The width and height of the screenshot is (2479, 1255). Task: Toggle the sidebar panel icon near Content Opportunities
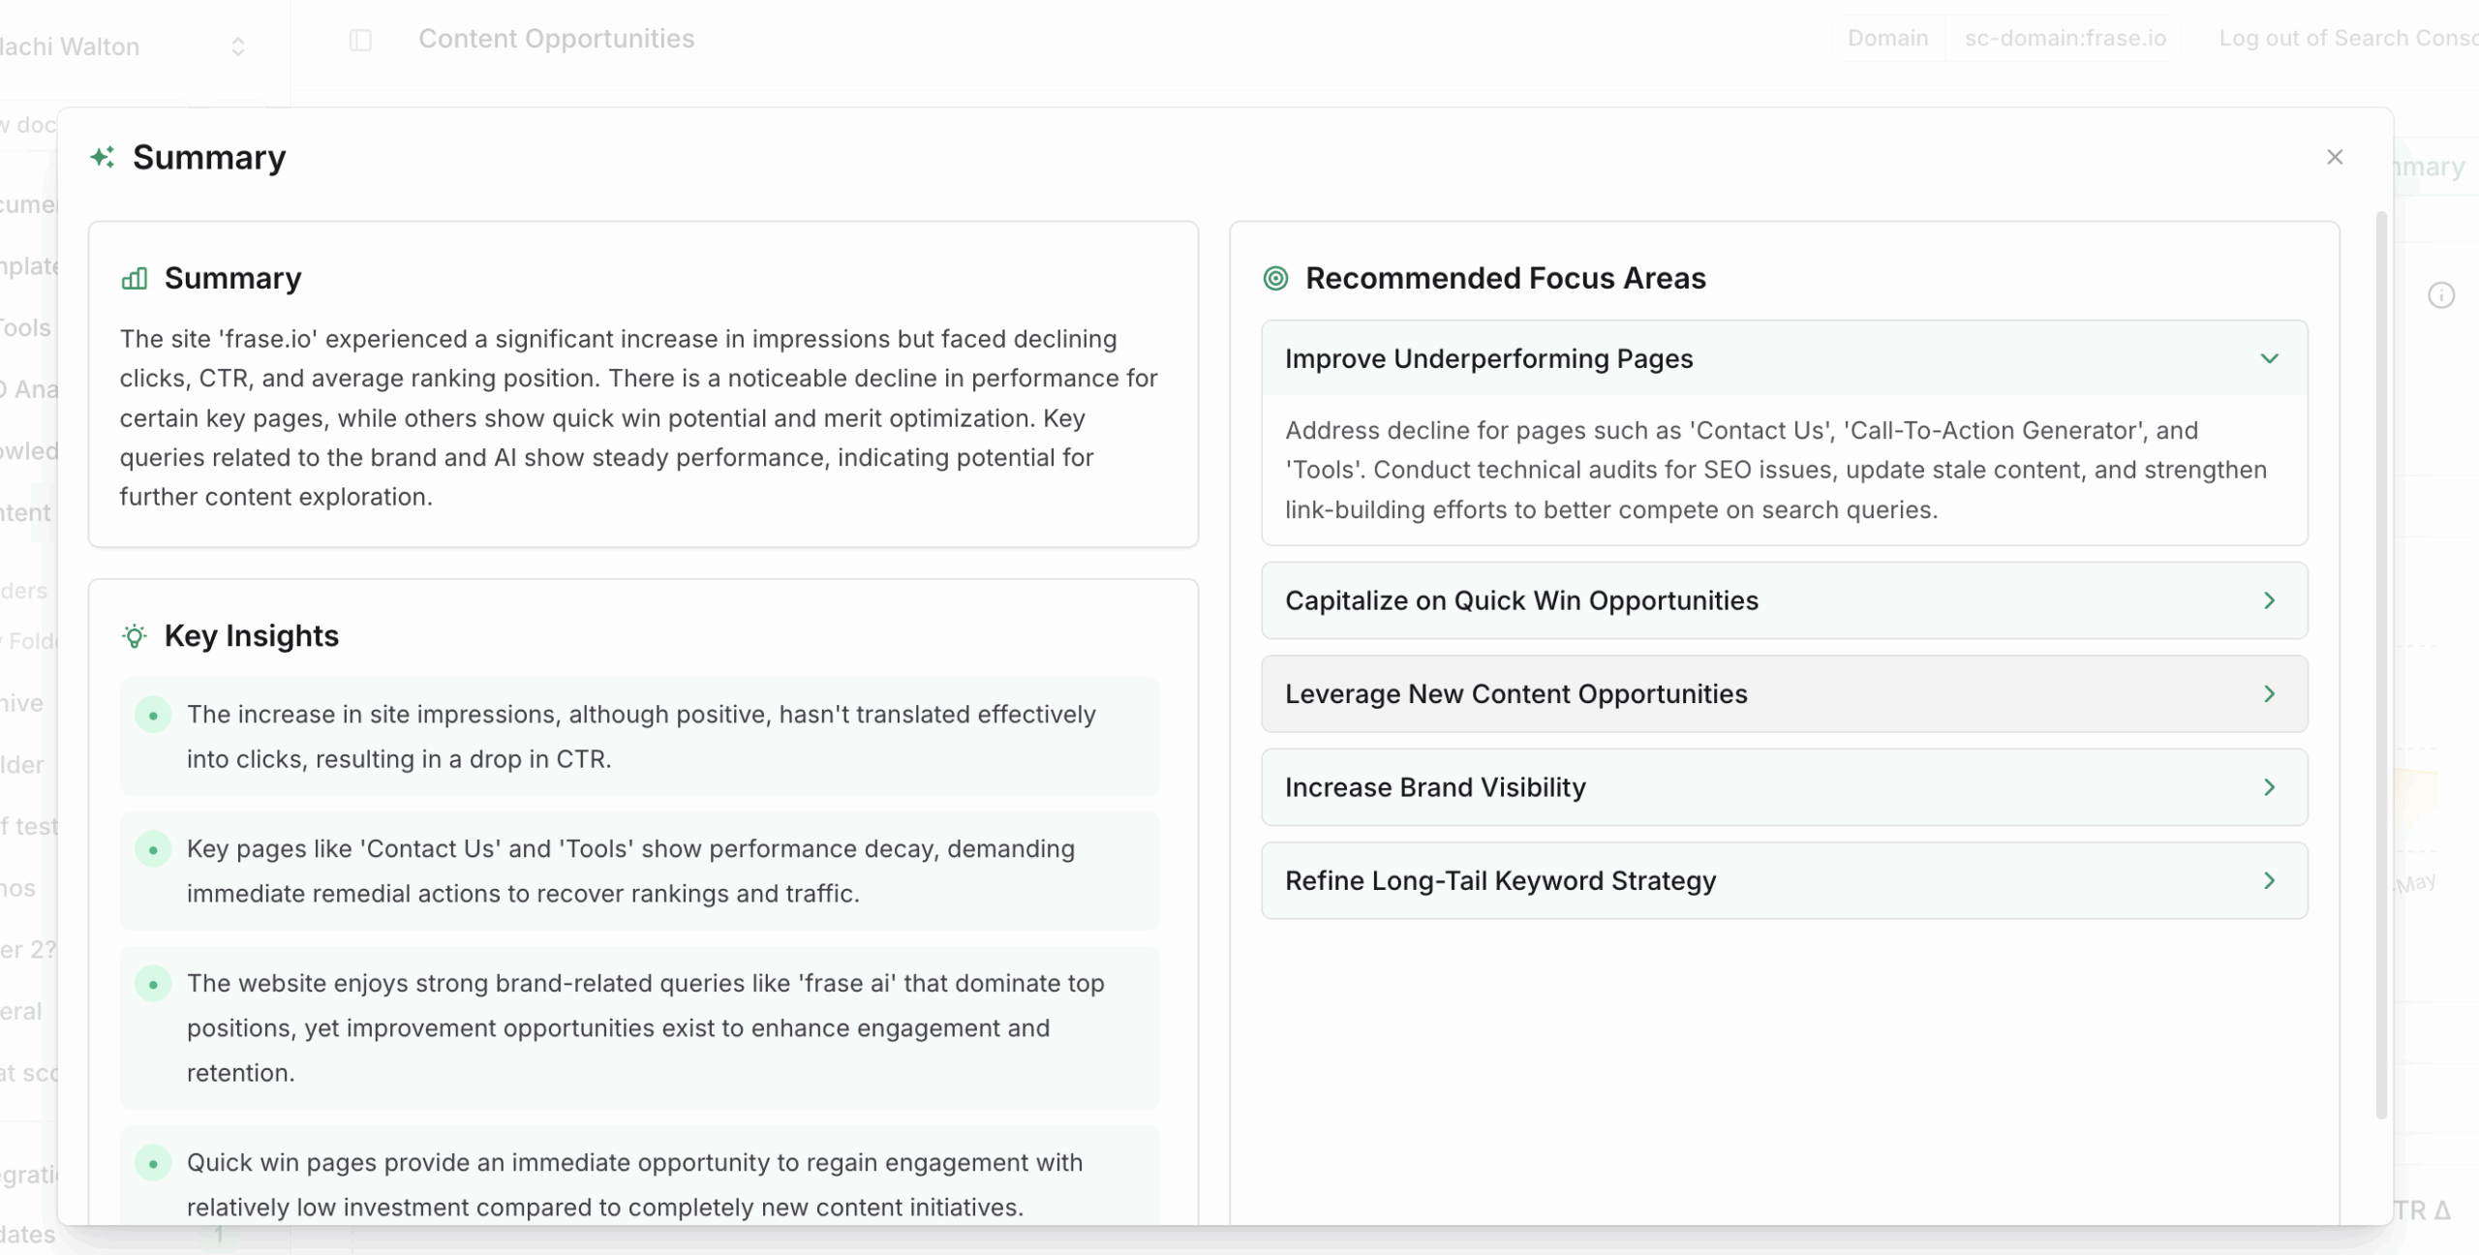tap(360, 40)
